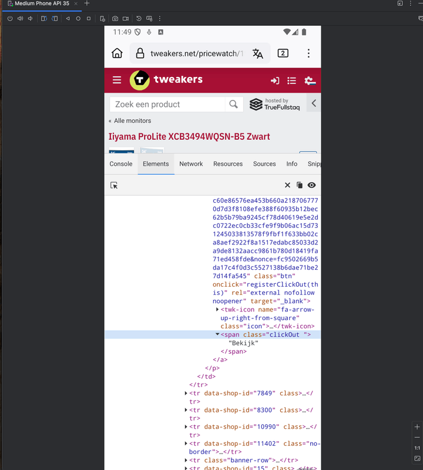Toggle the eye visibility icon

pos(311,185)
